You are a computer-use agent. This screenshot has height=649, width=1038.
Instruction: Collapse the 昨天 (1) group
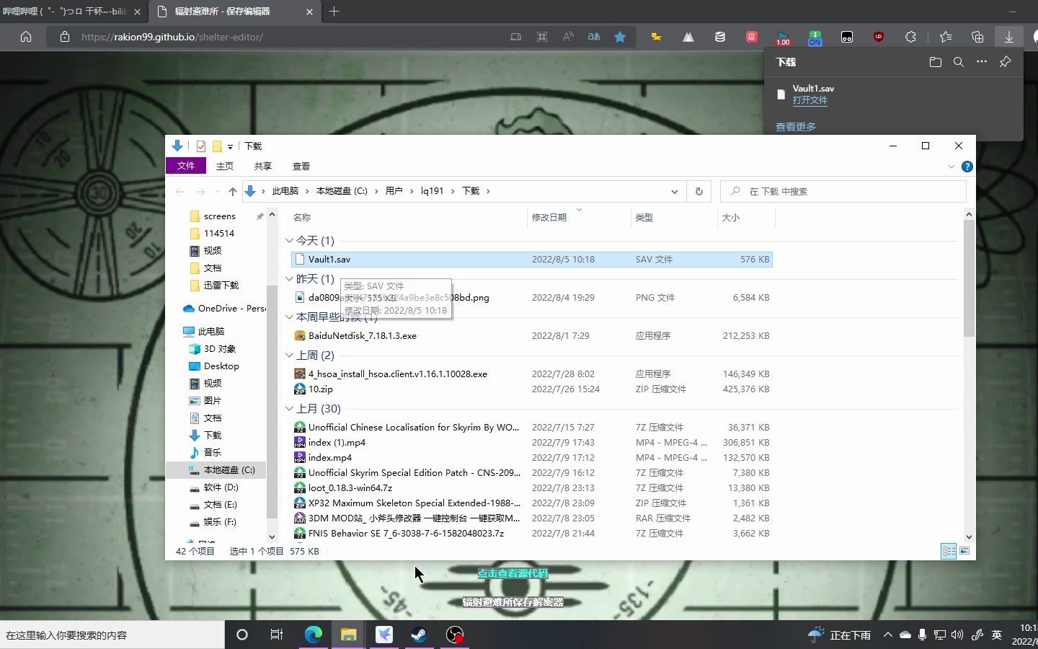click(x=289, y=279)
